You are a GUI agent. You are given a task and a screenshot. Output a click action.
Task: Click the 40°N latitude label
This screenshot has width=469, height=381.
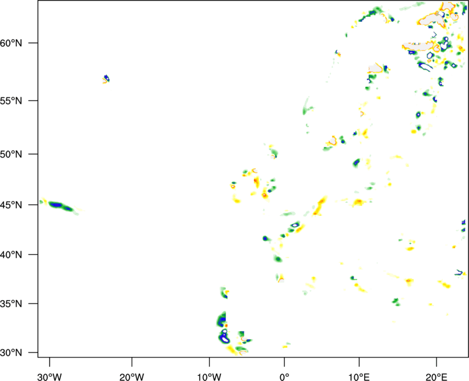(11, 255)
